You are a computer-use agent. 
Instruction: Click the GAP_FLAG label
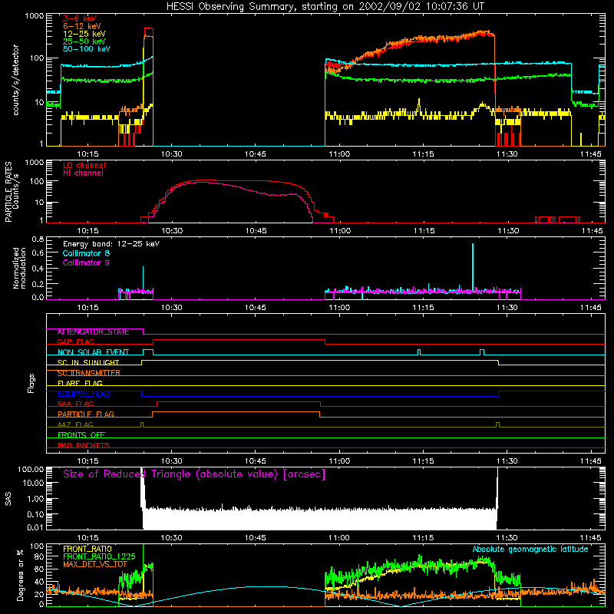(75, 342)
